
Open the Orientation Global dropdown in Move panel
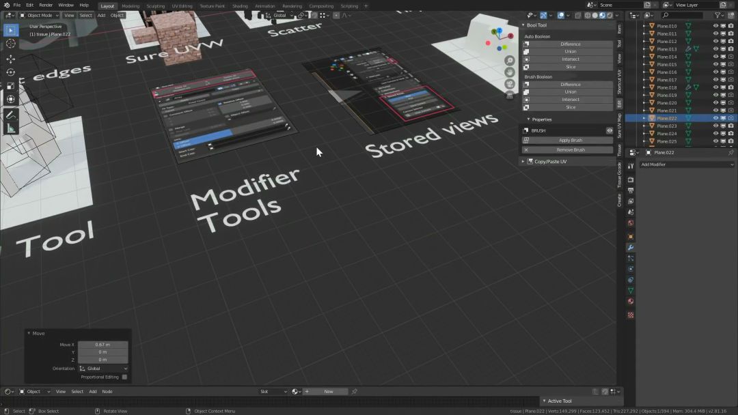103,369
